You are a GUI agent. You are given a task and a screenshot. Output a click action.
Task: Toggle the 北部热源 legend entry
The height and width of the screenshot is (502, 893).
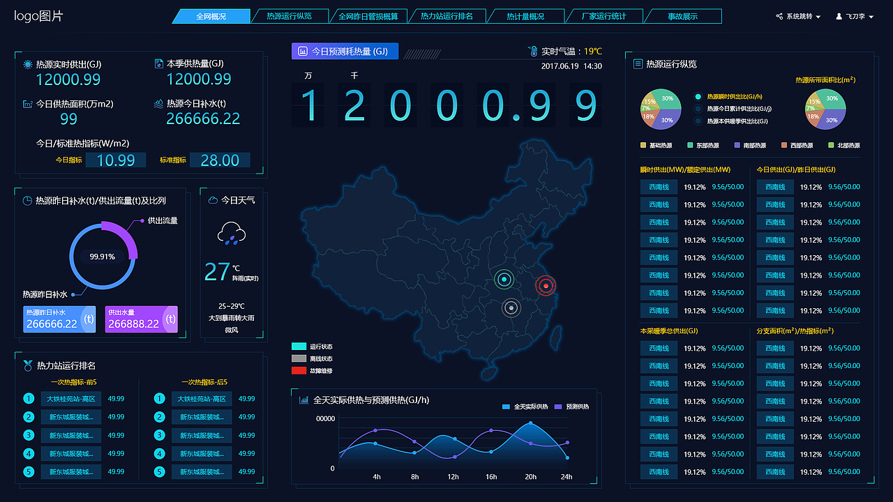[843, 146]
